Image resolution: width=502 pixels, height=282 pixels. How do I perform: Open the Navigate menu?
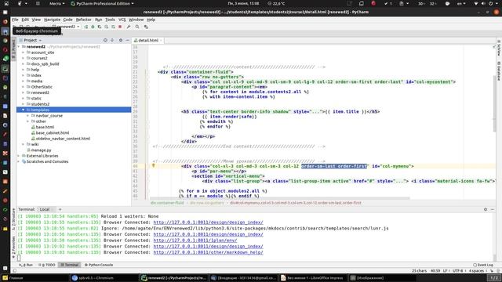(53, 20)
